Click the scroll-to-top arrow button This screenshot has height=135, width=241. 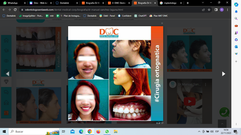point(222,124)
